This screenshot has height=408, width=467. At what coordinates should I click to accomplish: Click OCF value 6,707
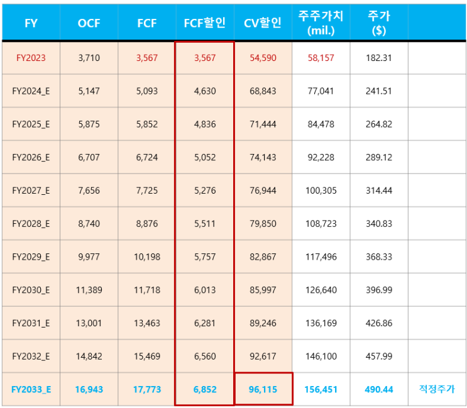pos(89,157)
